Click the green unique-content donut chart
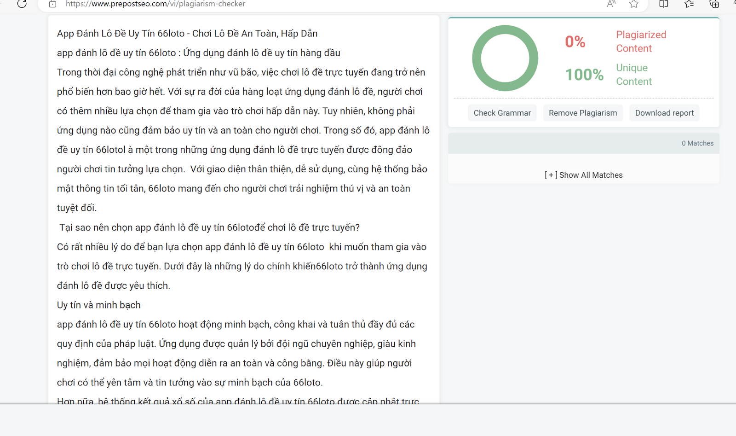Viewport: 736px width, 436px height. click(x=505, y=58)
